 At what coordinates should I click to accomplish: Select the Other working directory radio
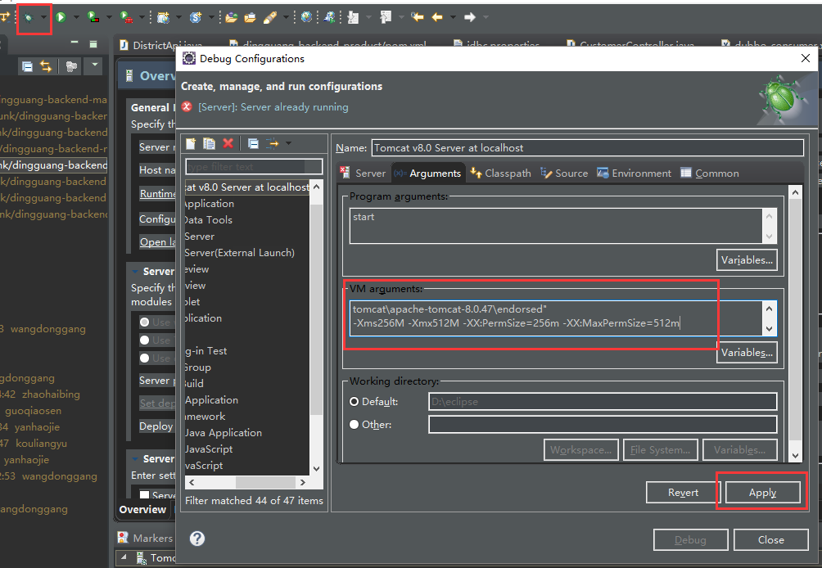click(355, 425)
